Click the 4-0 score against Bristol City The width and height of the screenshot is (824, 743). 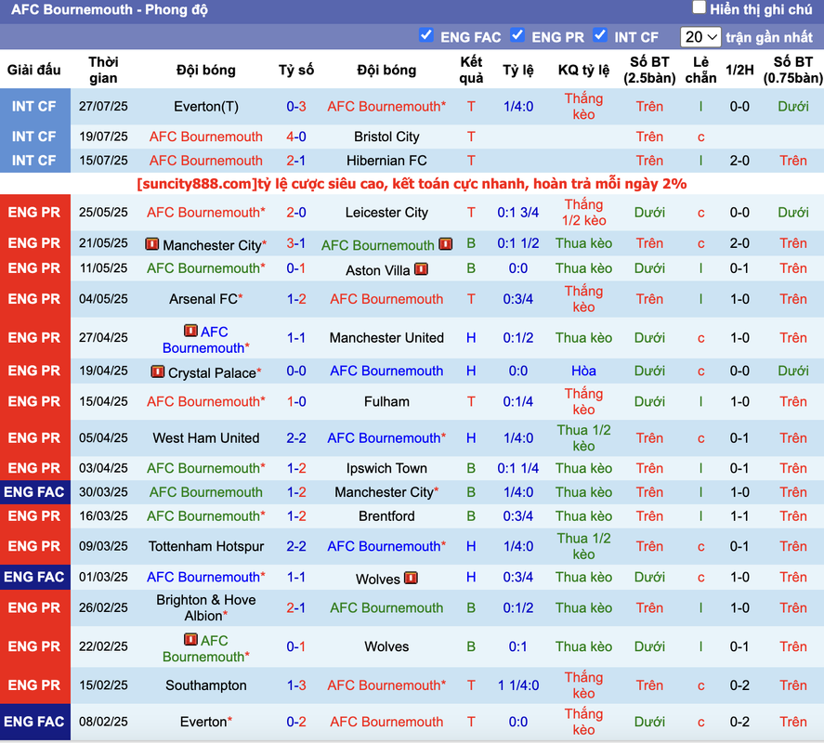pyautogui.click(x=296, y=137)
